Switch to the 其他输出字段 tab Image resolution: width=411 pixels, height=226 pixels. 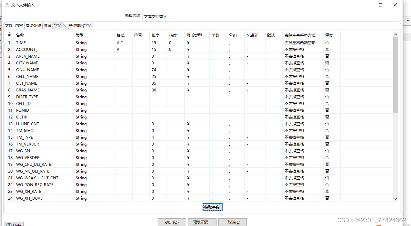point(79,25)
